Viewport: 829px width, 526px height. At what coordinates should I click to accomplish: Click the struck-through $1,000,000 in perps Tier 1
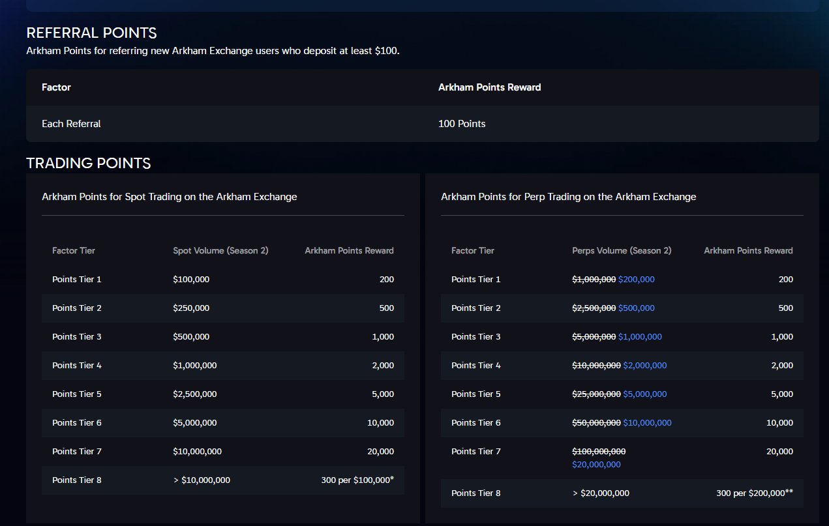pos(594,279)
